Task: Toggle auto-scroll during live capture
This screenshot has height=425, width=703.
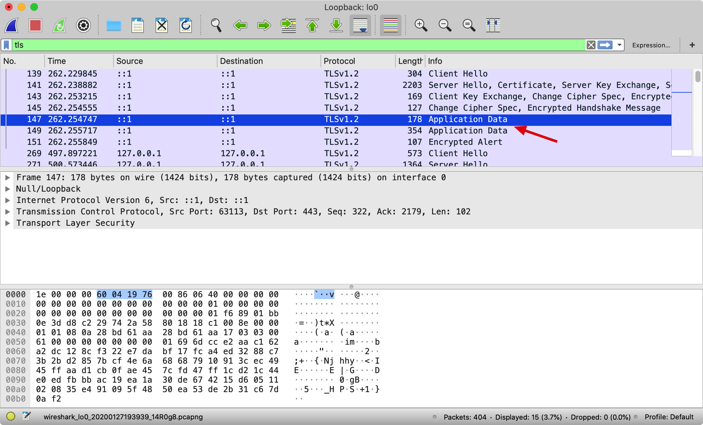Action: pyautogui.click(x=360, y=25)
